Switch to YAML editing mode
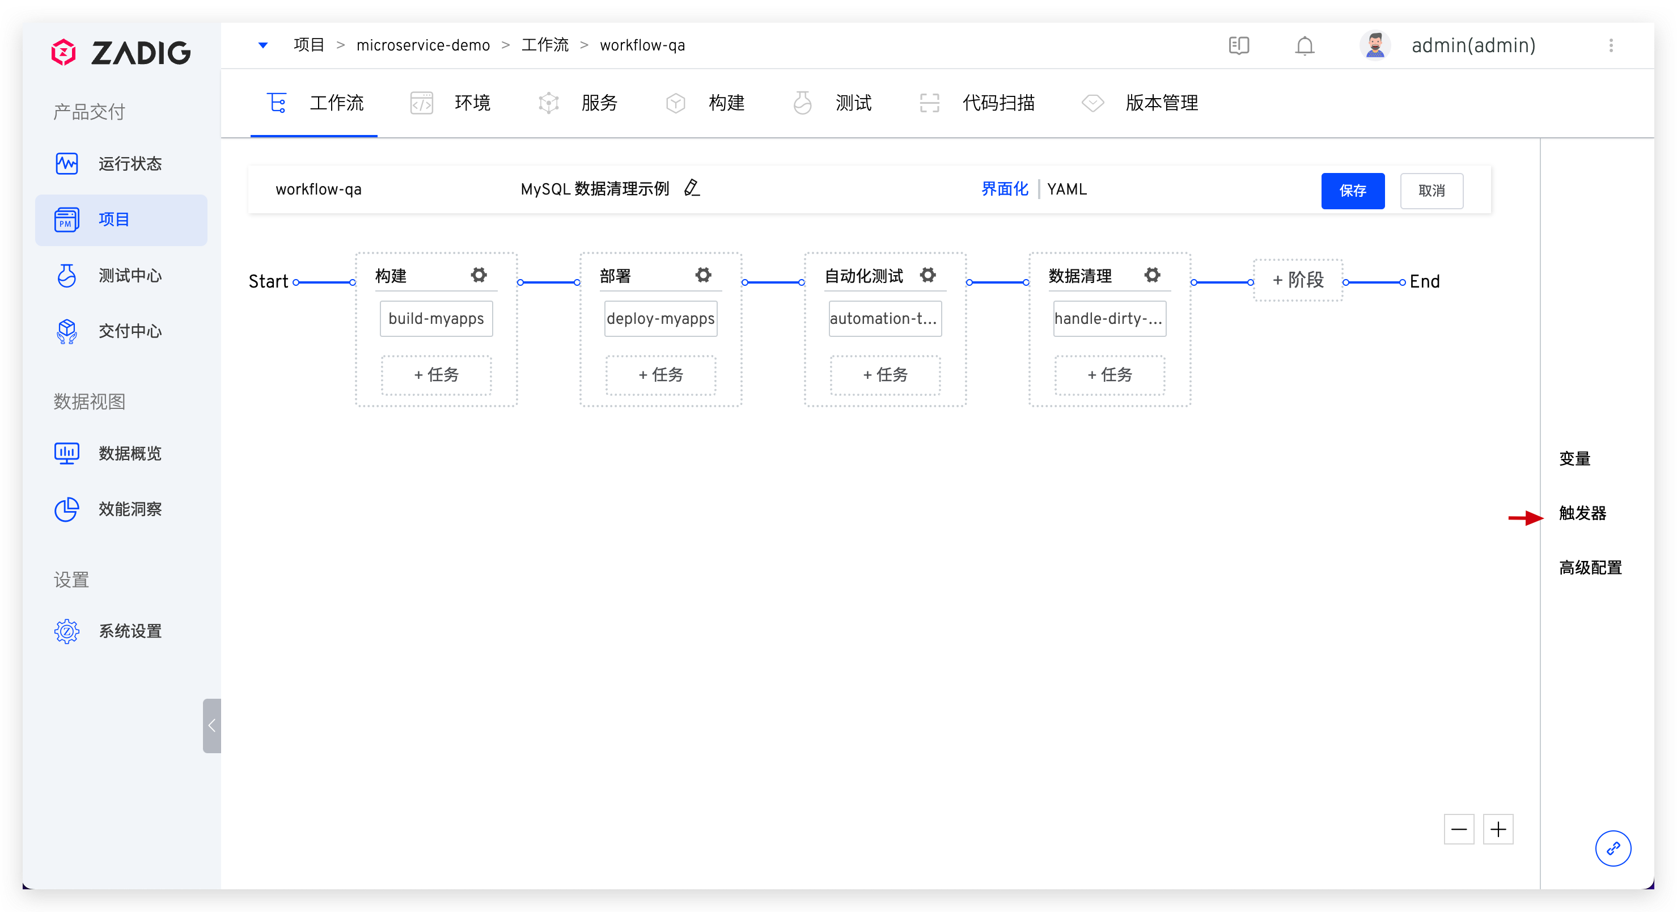The image size is (1677, 912). tap(1067, 189)
